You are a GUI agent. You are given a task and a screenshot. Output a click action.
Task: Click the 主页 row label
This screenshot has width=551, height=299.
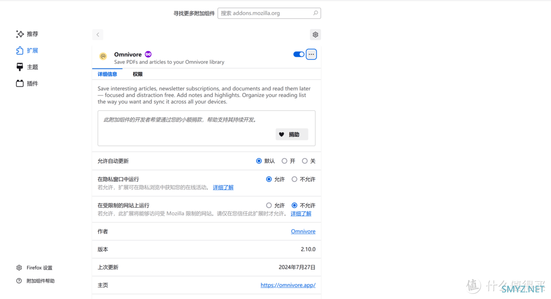tap(103, 285)
